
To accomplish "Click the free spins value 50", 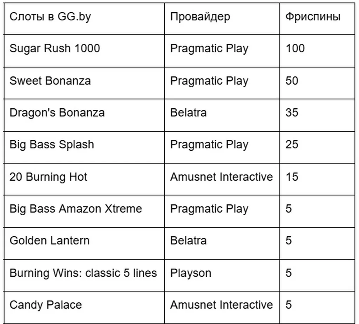I will tap(292, 81).
